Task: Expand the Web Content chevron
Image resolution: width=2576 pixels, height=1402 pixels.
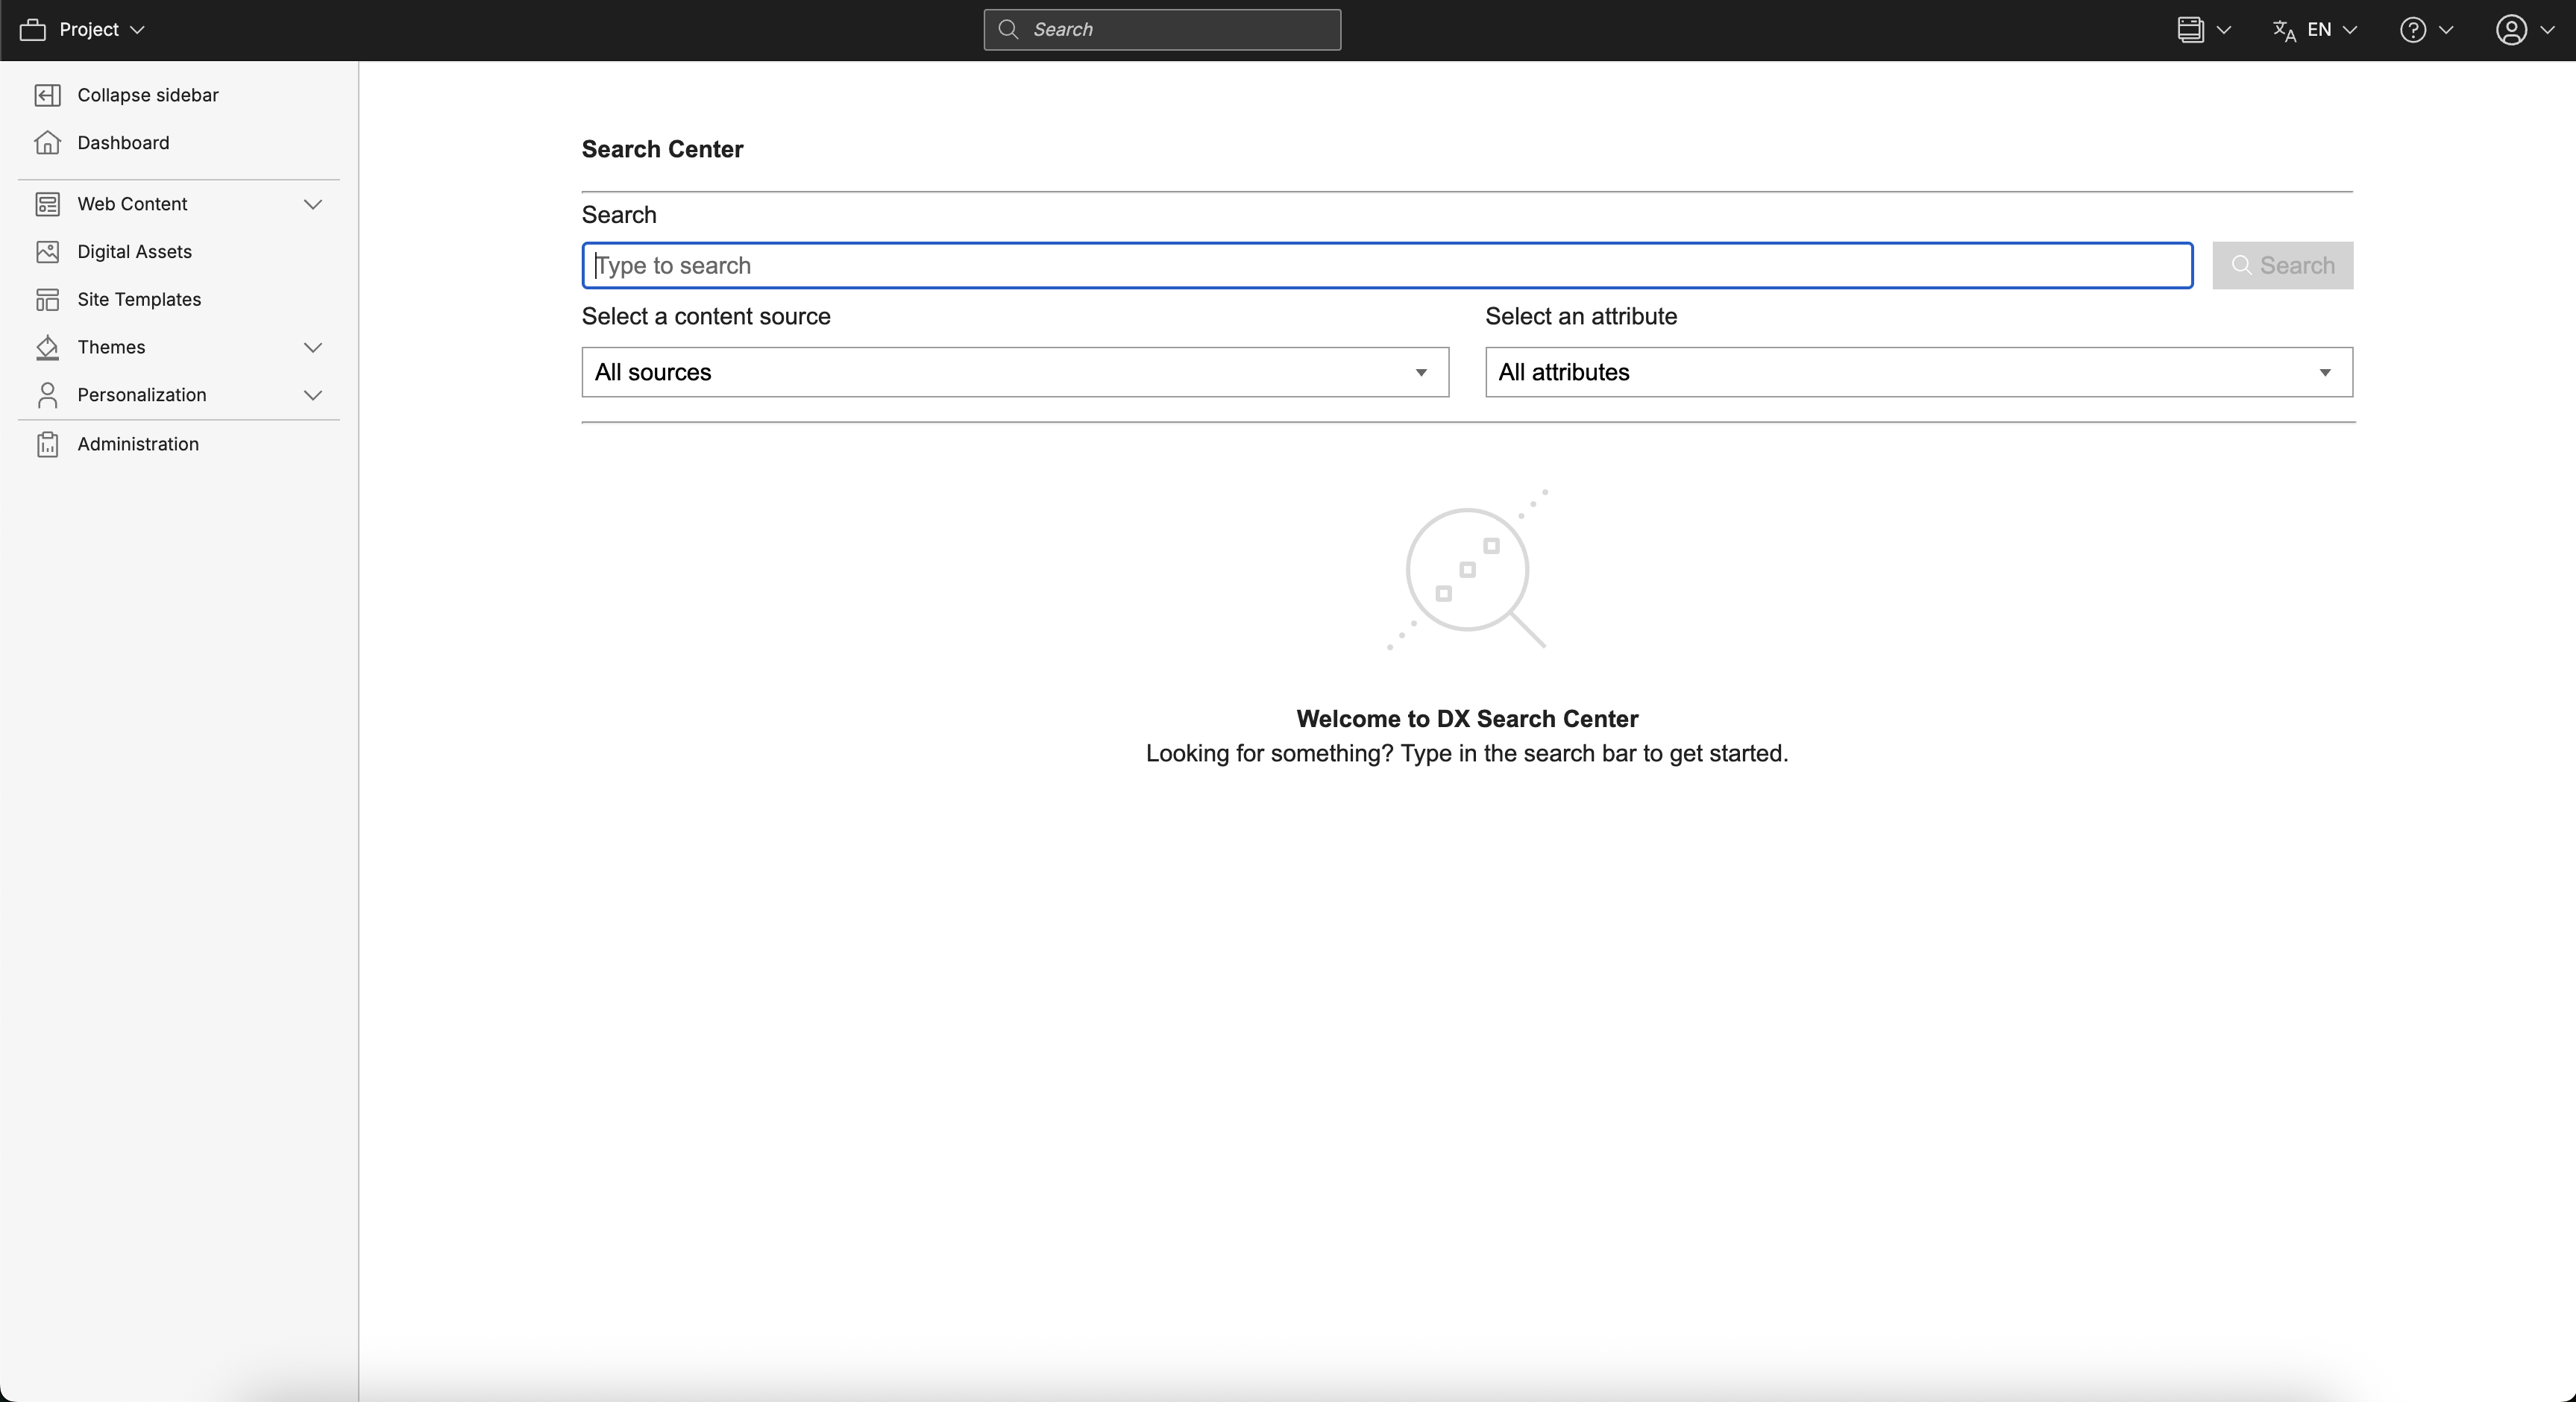Action: (313, 204)
